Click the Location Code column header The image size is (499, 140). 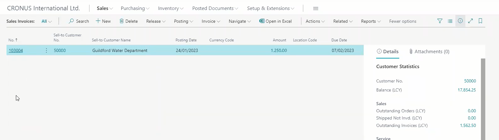(305, 40)
